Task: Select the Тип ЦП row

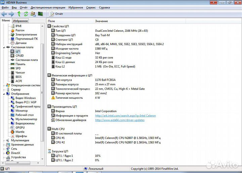Action: (x=99, y=31)
